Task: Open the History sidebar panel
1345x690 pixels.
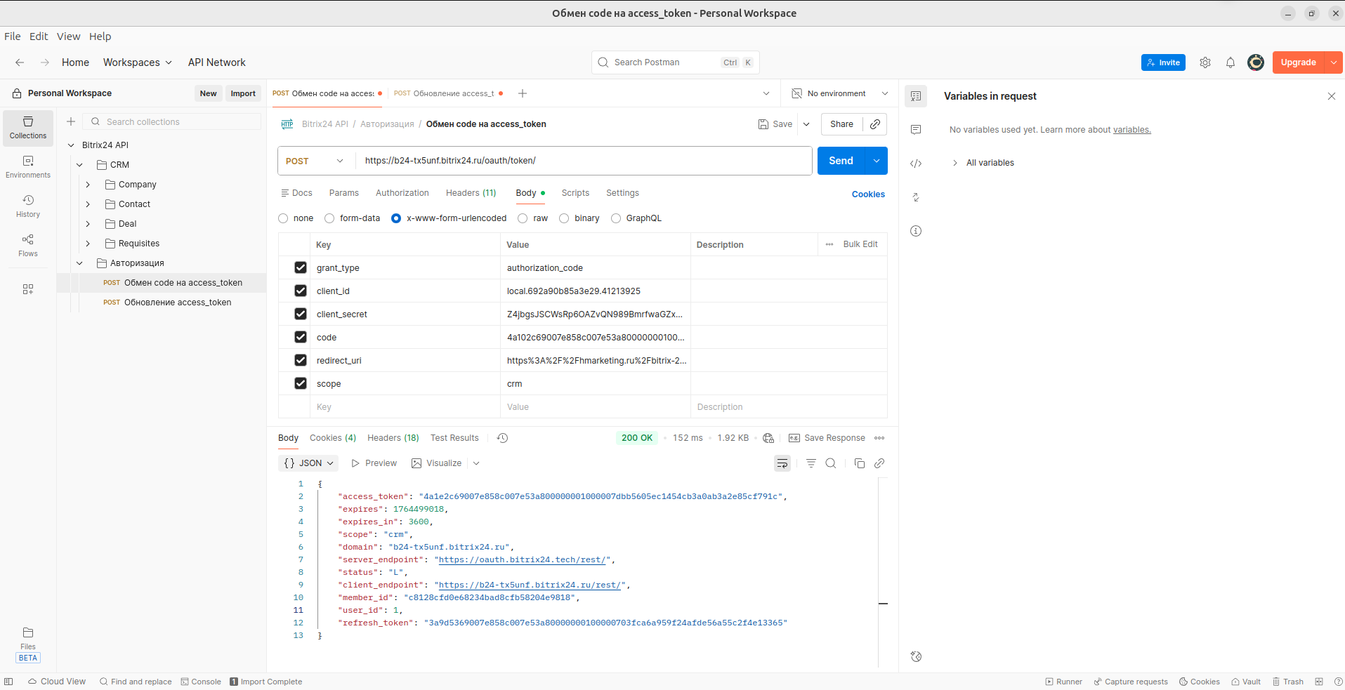Action: point(28,206)
